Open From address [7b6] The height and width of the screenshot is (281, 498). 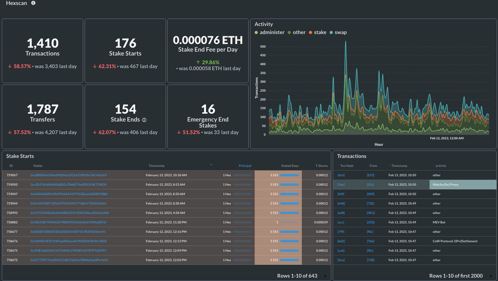click(371, 241)
